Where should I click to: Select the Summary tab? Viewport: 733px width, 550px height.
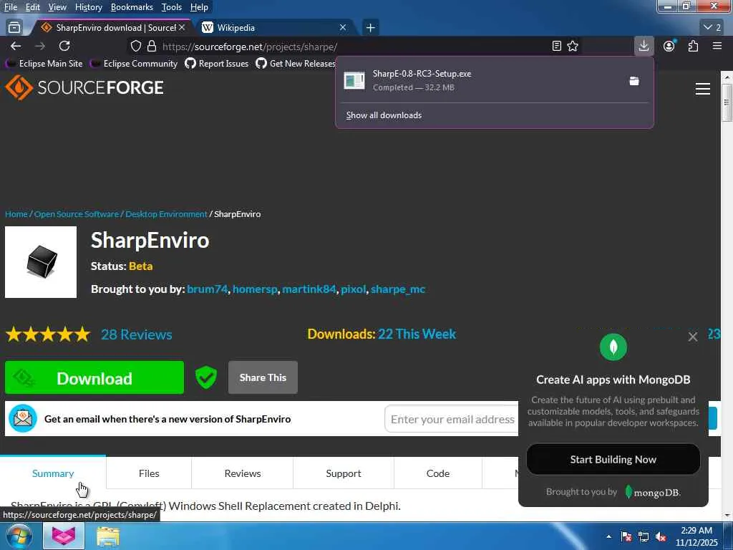tap(53, 473)
